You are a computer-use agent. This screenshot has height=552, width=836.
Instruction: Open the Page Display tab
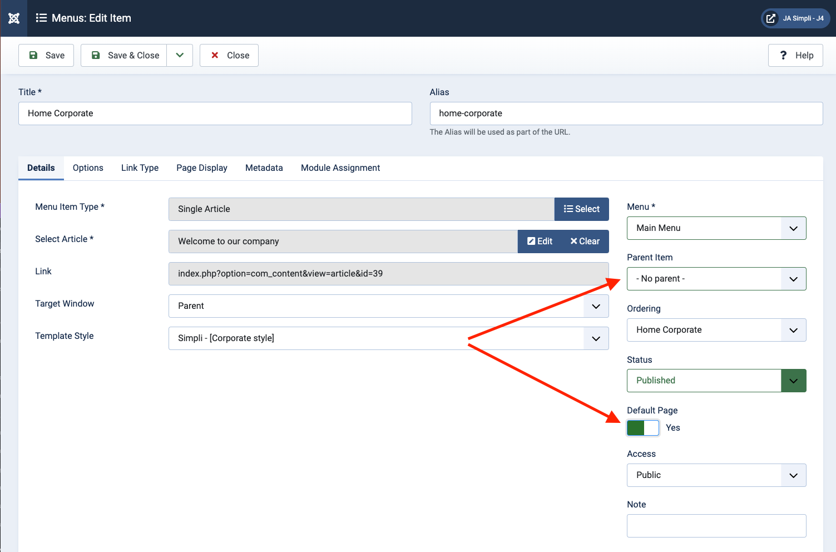[x=202, y=168]
